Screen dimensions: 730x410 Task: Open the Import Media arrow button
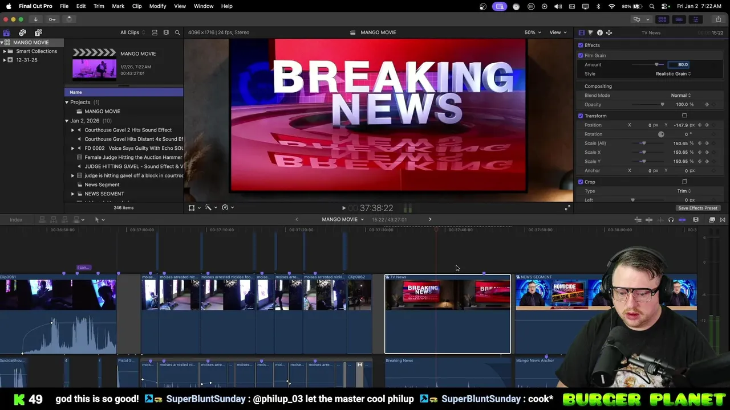[35, 19]
